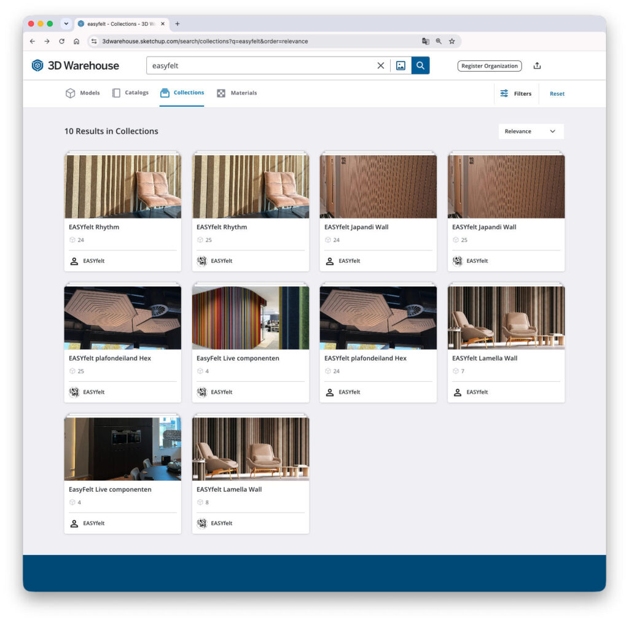Open image search from search bar
The width and height of the screenshot is (629, 622).
[400, 65]
